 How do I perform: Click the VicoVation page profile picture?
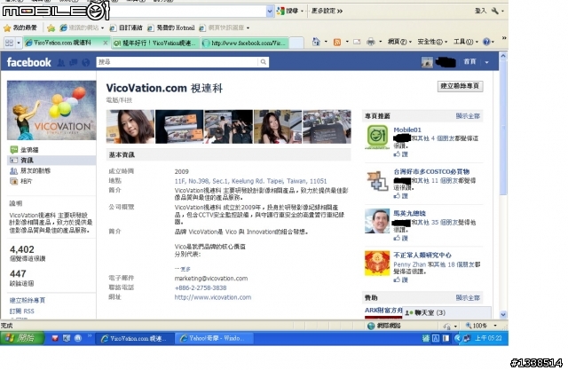pos(51,110)
